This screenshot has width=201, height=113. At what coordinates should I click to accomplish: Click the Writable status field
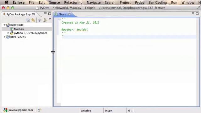point(86,110)
